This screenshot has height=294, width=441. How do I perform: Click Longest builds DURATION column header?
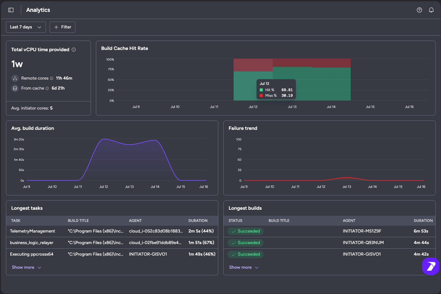pyautogui.click(x=423, y=221)
